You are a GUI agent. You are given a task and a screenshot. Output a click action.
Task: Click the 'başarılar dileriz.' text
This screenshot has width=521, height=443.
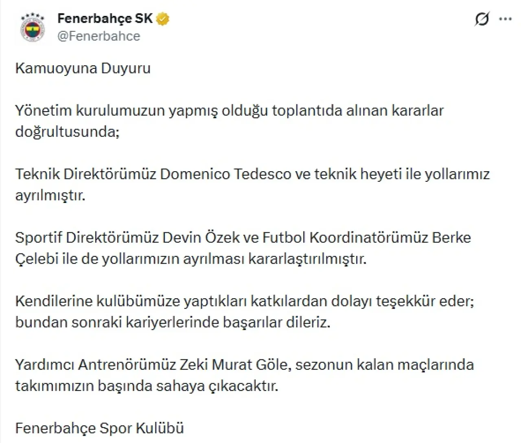pyautogui.click(x=276, y=322)
